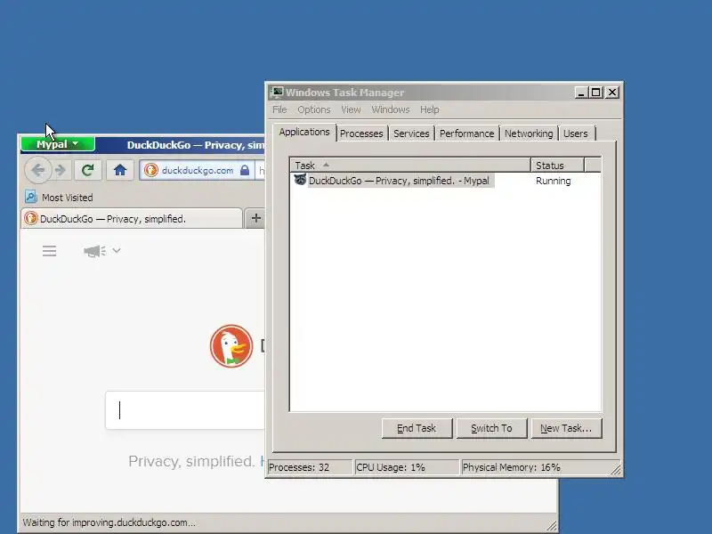The width and height of the screenshot is (712, 534).
Task: Click the DuckDuckGo site icon in address bar
Action: coord(150,170)
